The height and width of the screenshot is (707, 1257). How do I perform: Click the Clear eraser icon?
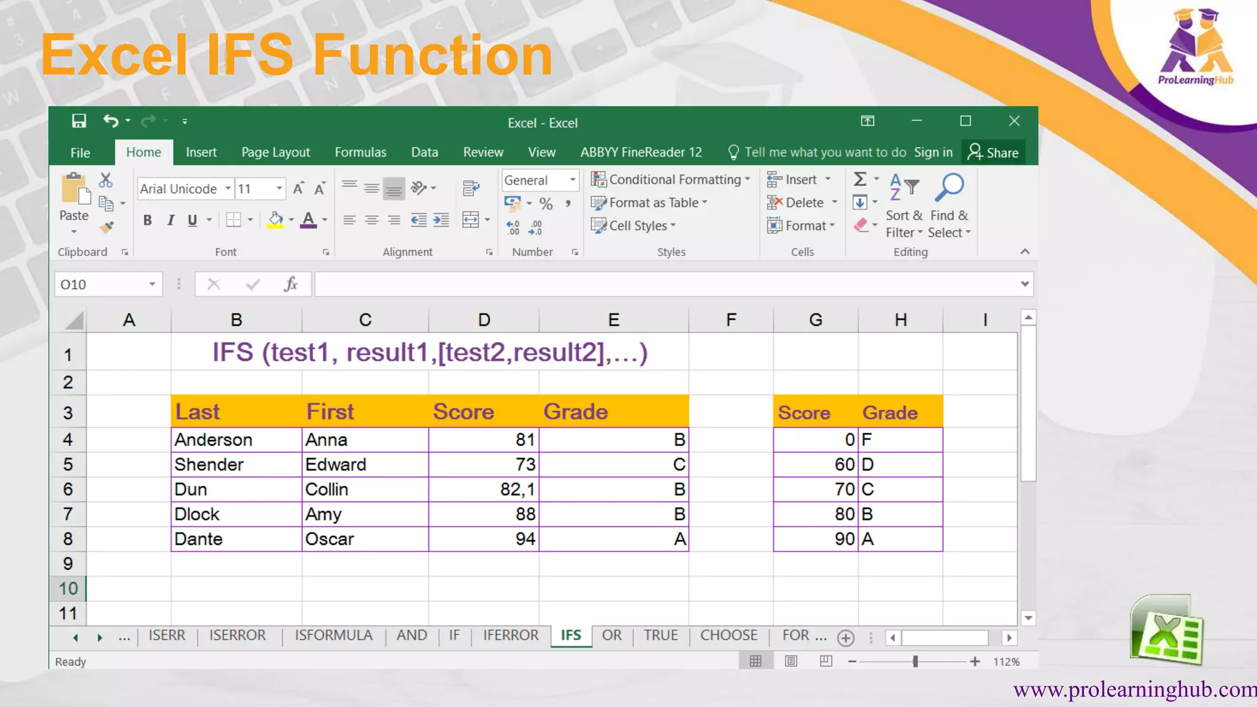(861, 225)
